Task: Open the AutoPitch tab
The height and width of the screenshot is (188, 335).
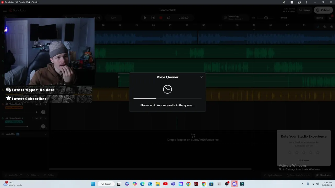Action: coord(14,175)
